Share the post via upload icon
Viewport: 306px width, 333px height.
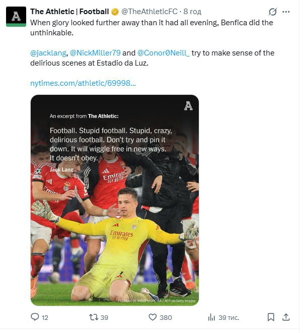[286, 317]
